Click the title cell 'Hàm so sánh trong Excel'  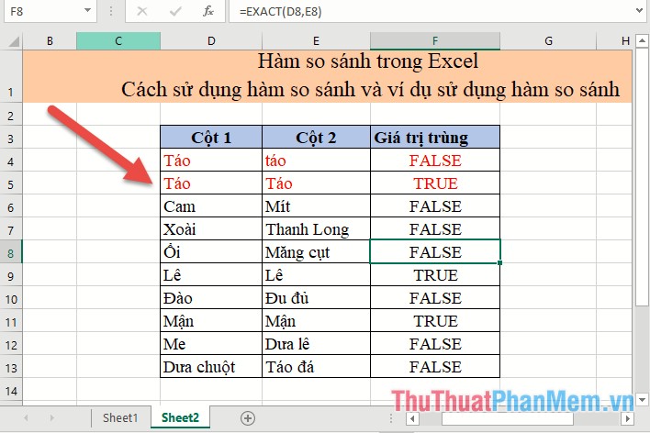(328, 76)
